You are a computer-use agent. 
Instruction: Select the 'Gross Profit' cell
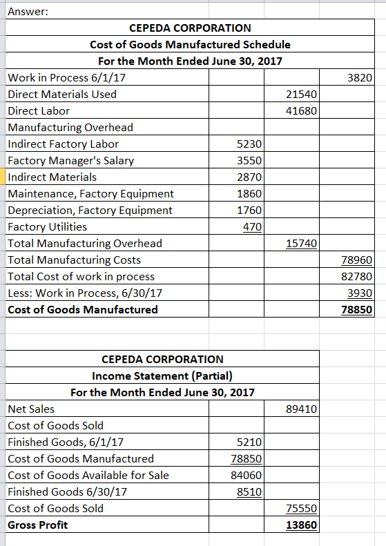107,525
